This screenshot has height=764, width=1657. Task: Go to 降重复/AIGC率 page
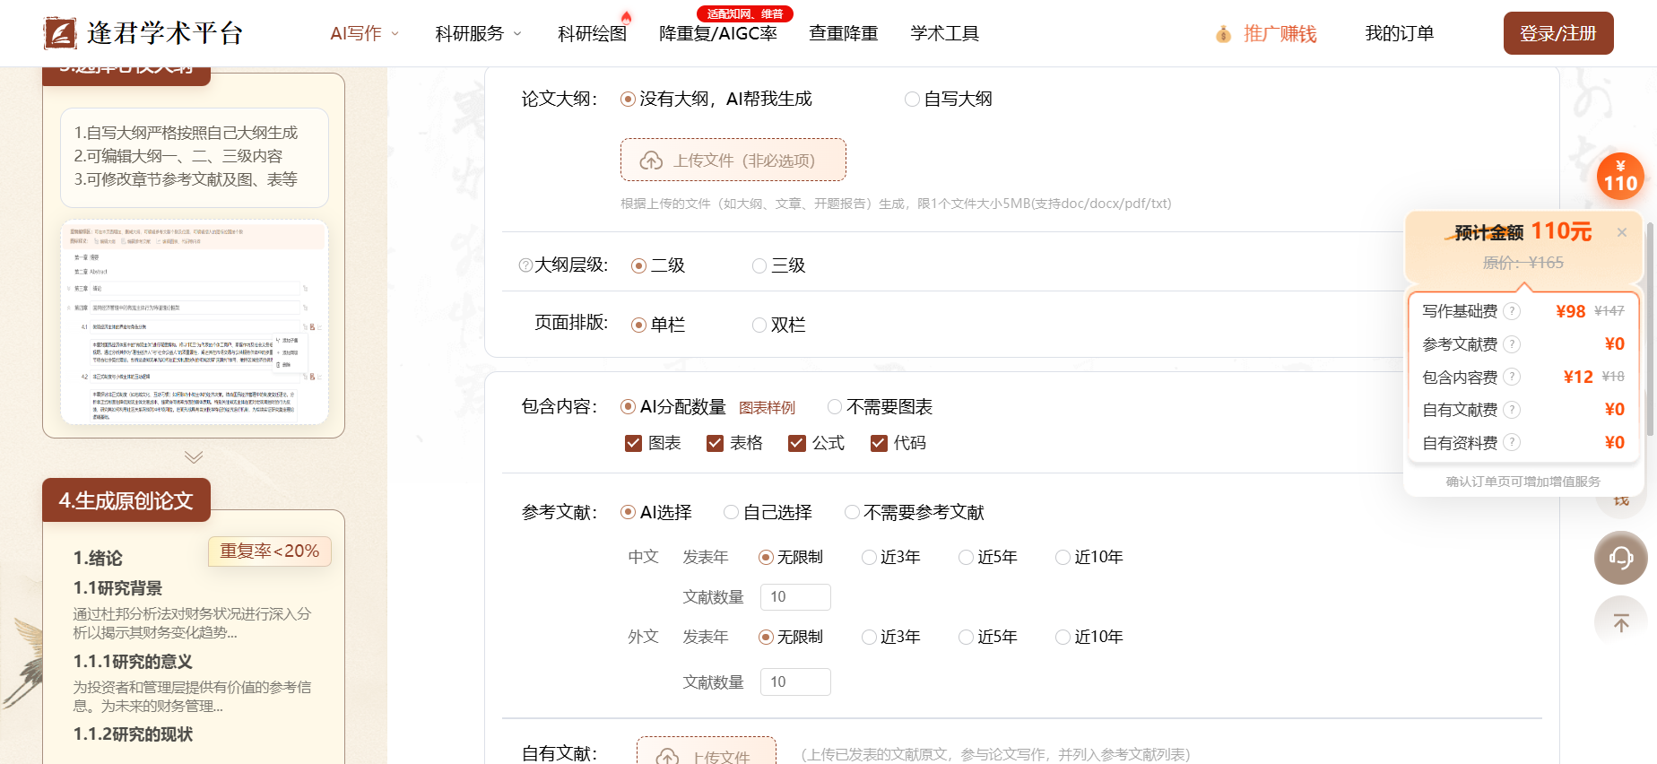[717, 33]
